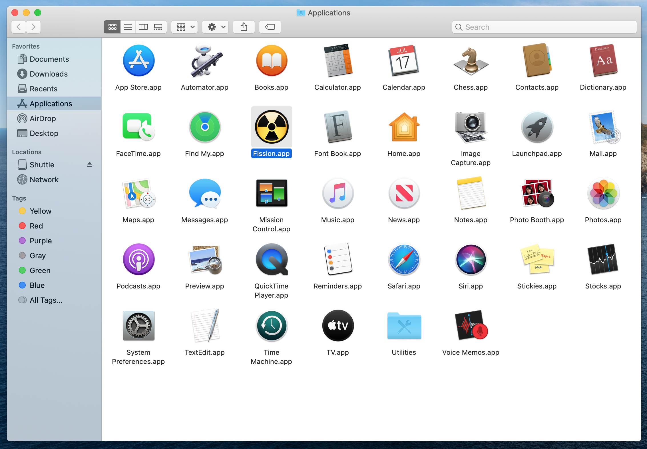
Task: Switch to list view
Action: [128, 27]
